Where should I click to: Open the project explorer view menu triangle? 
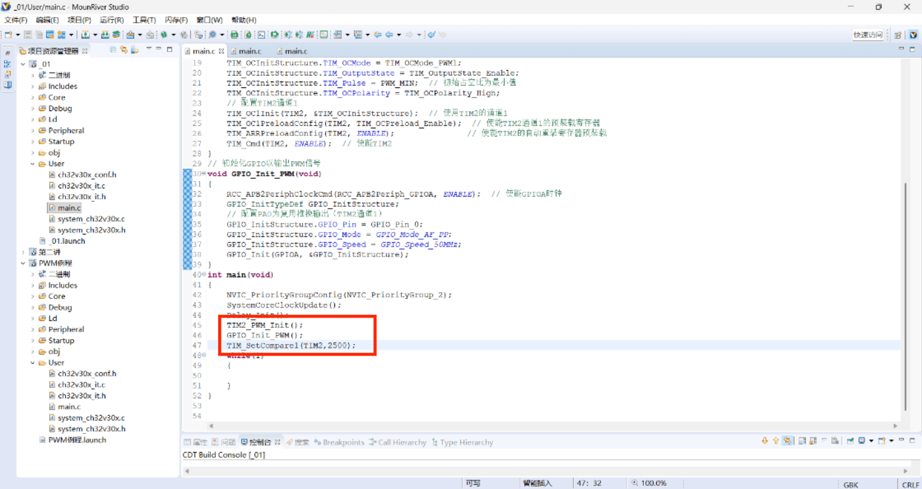[x=148, y=49]
